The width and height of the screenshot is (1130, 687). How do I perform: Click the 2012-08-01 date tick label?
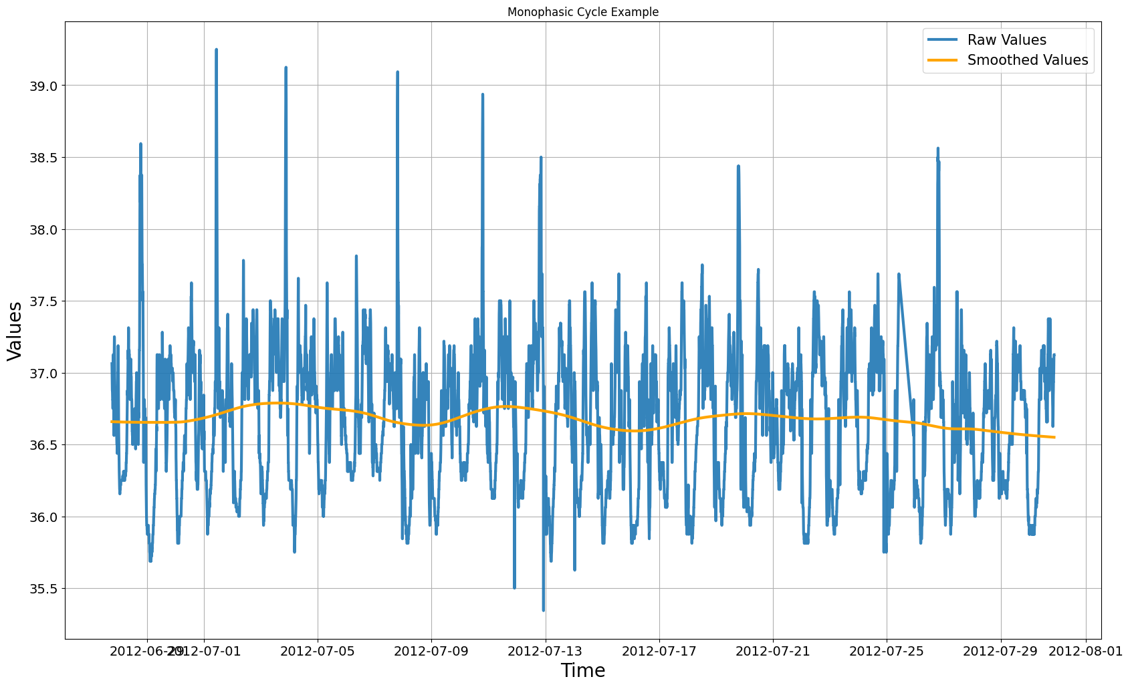click(x=1086, y=650)
